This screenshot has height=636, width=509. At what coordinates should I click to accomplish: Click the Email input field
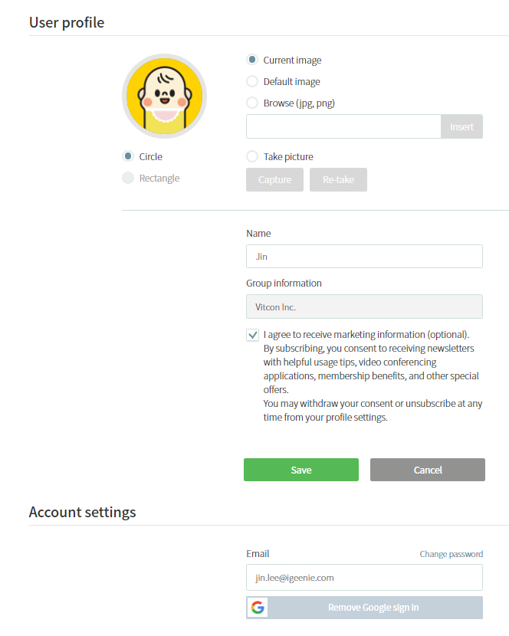(364, 578)
